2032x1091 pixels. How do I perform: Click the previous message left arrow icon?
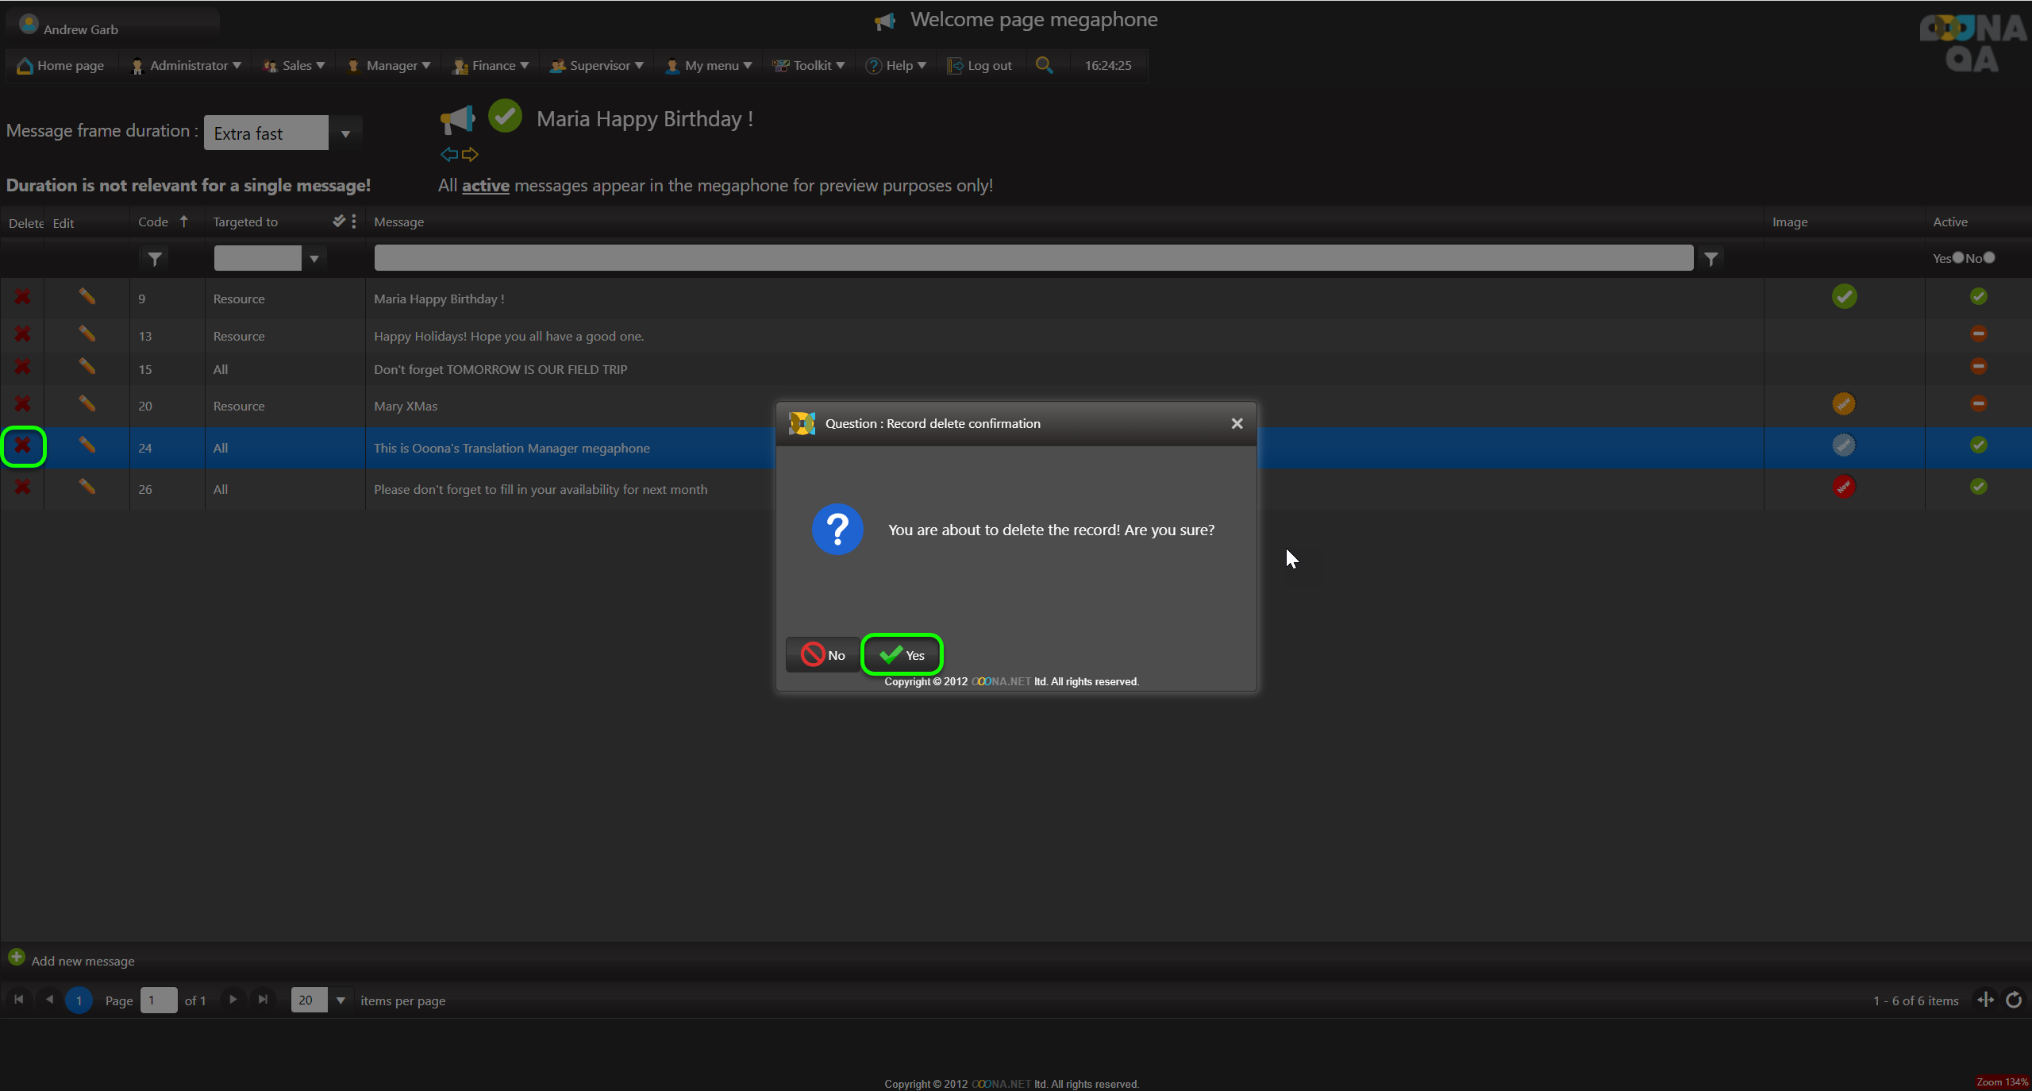tap(449, 154)
